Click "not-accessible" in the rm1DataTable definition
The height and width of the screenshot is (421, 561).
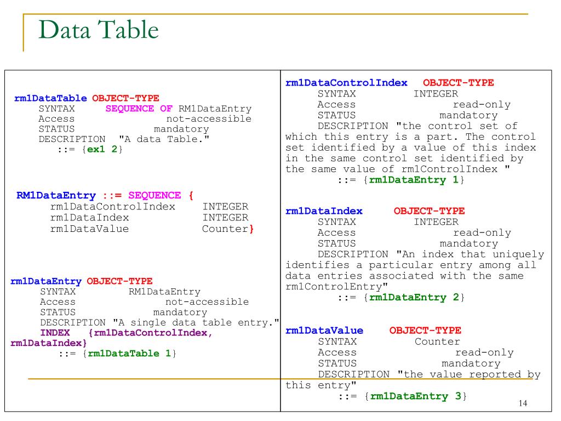click(209, 118)
